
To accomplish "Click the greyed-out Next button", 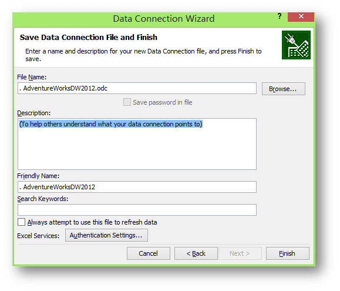I will pos(240,253).
